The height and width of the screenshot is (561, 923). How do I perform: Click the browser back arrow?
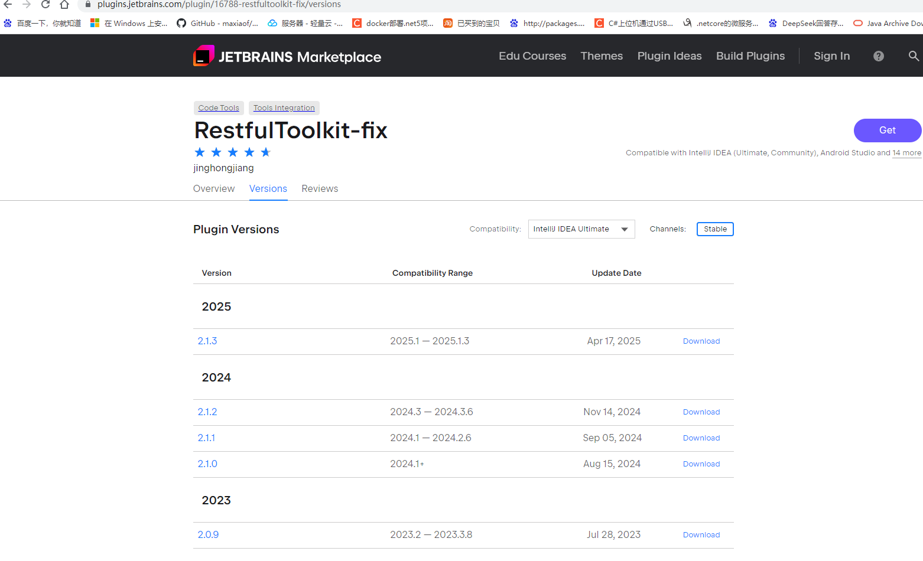point(8,4)
